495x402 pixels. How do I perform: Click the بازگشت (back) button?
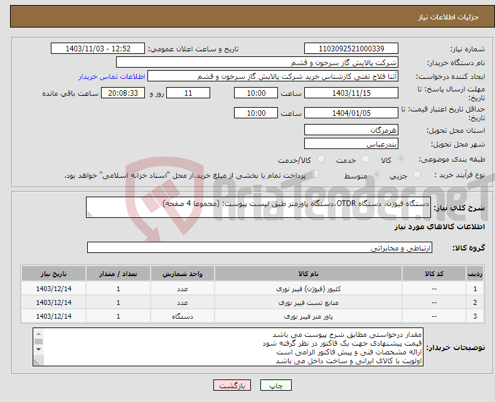coord(232,385)
